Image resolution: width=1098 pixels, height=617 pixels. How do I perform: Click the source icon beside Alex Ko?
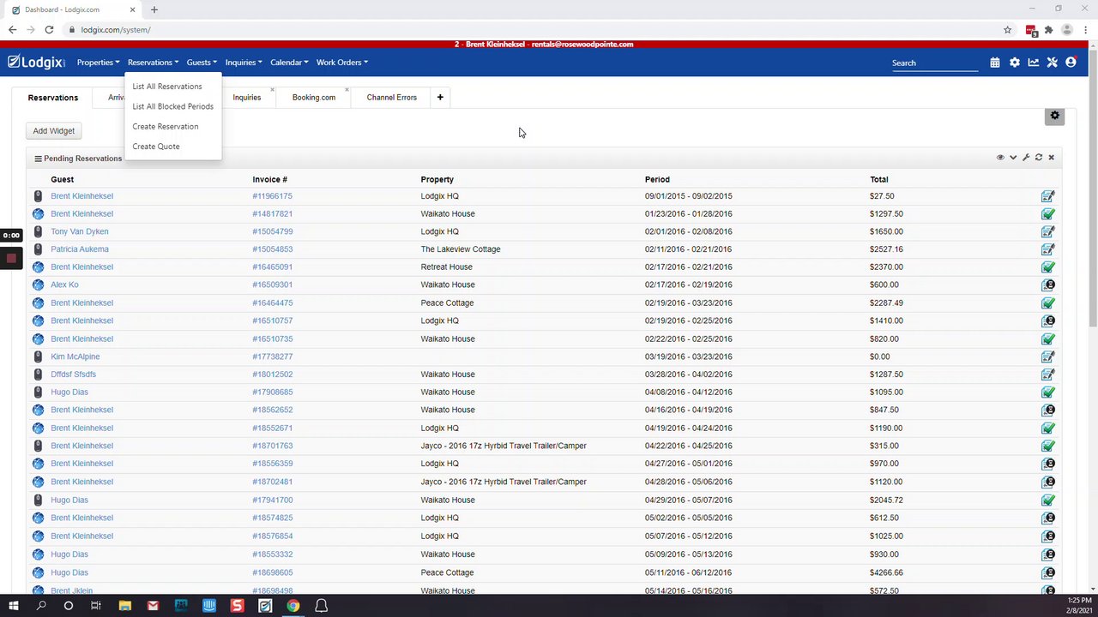click(x=38, y=285)
